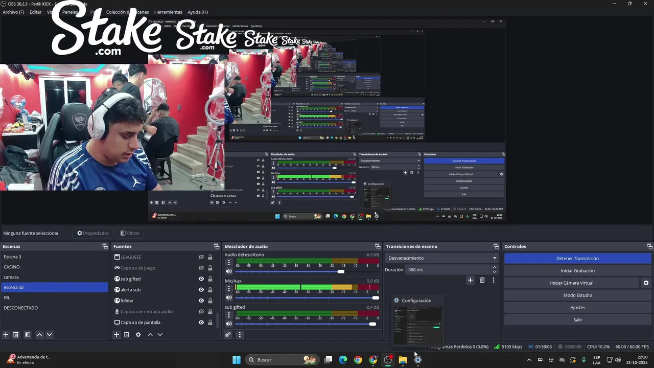
Task: Move scene up with arrow icon
Action: [39, 335]
